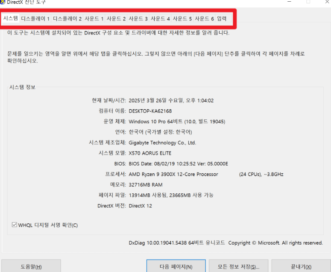Click Gigabyte Technology Co., Ltd. value
The height and width of the screenshot is (272, 331).
[x=162, y=143]
